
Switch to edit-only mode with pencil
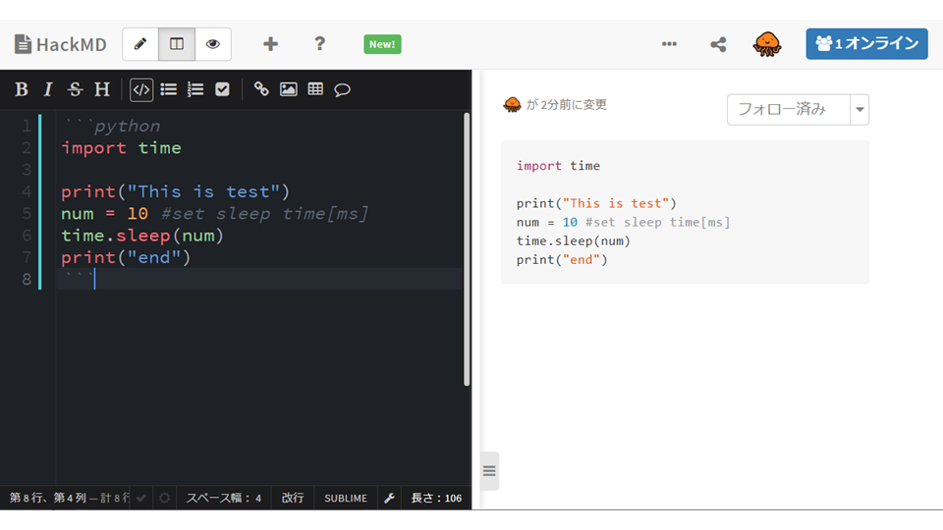[x=140, y=44]
